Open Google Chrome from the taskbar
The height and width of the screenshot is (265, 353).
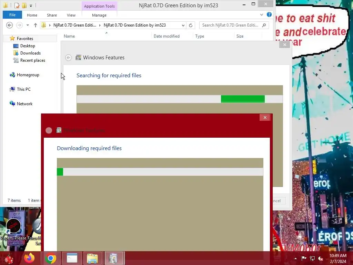pos(51,258)
